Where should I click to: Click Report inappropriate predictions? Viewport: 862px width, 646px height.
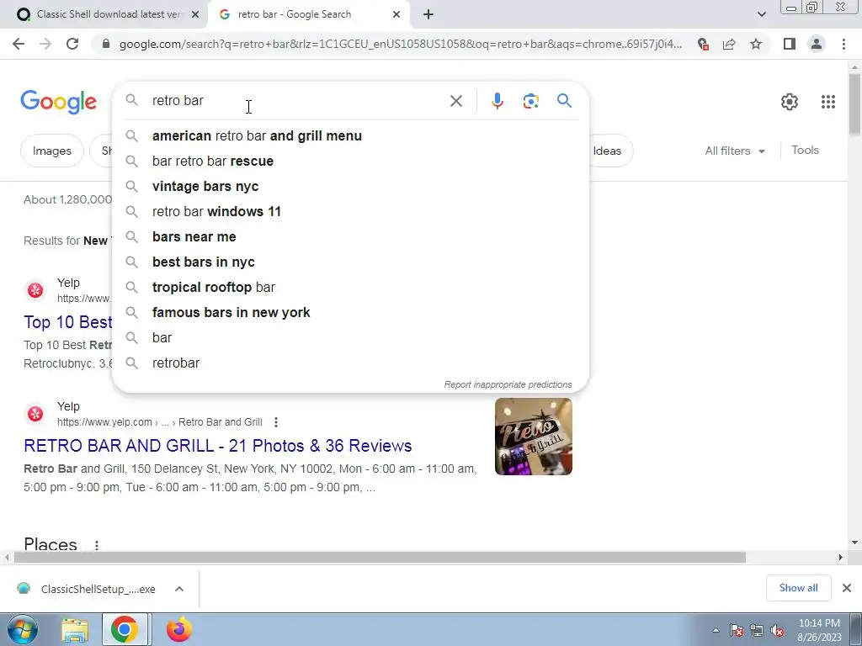508,384
